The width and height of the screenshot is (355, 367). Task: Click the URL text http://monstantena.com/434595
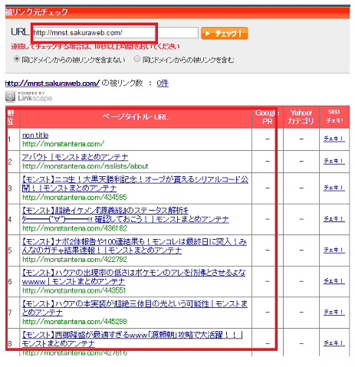point(74,197)
